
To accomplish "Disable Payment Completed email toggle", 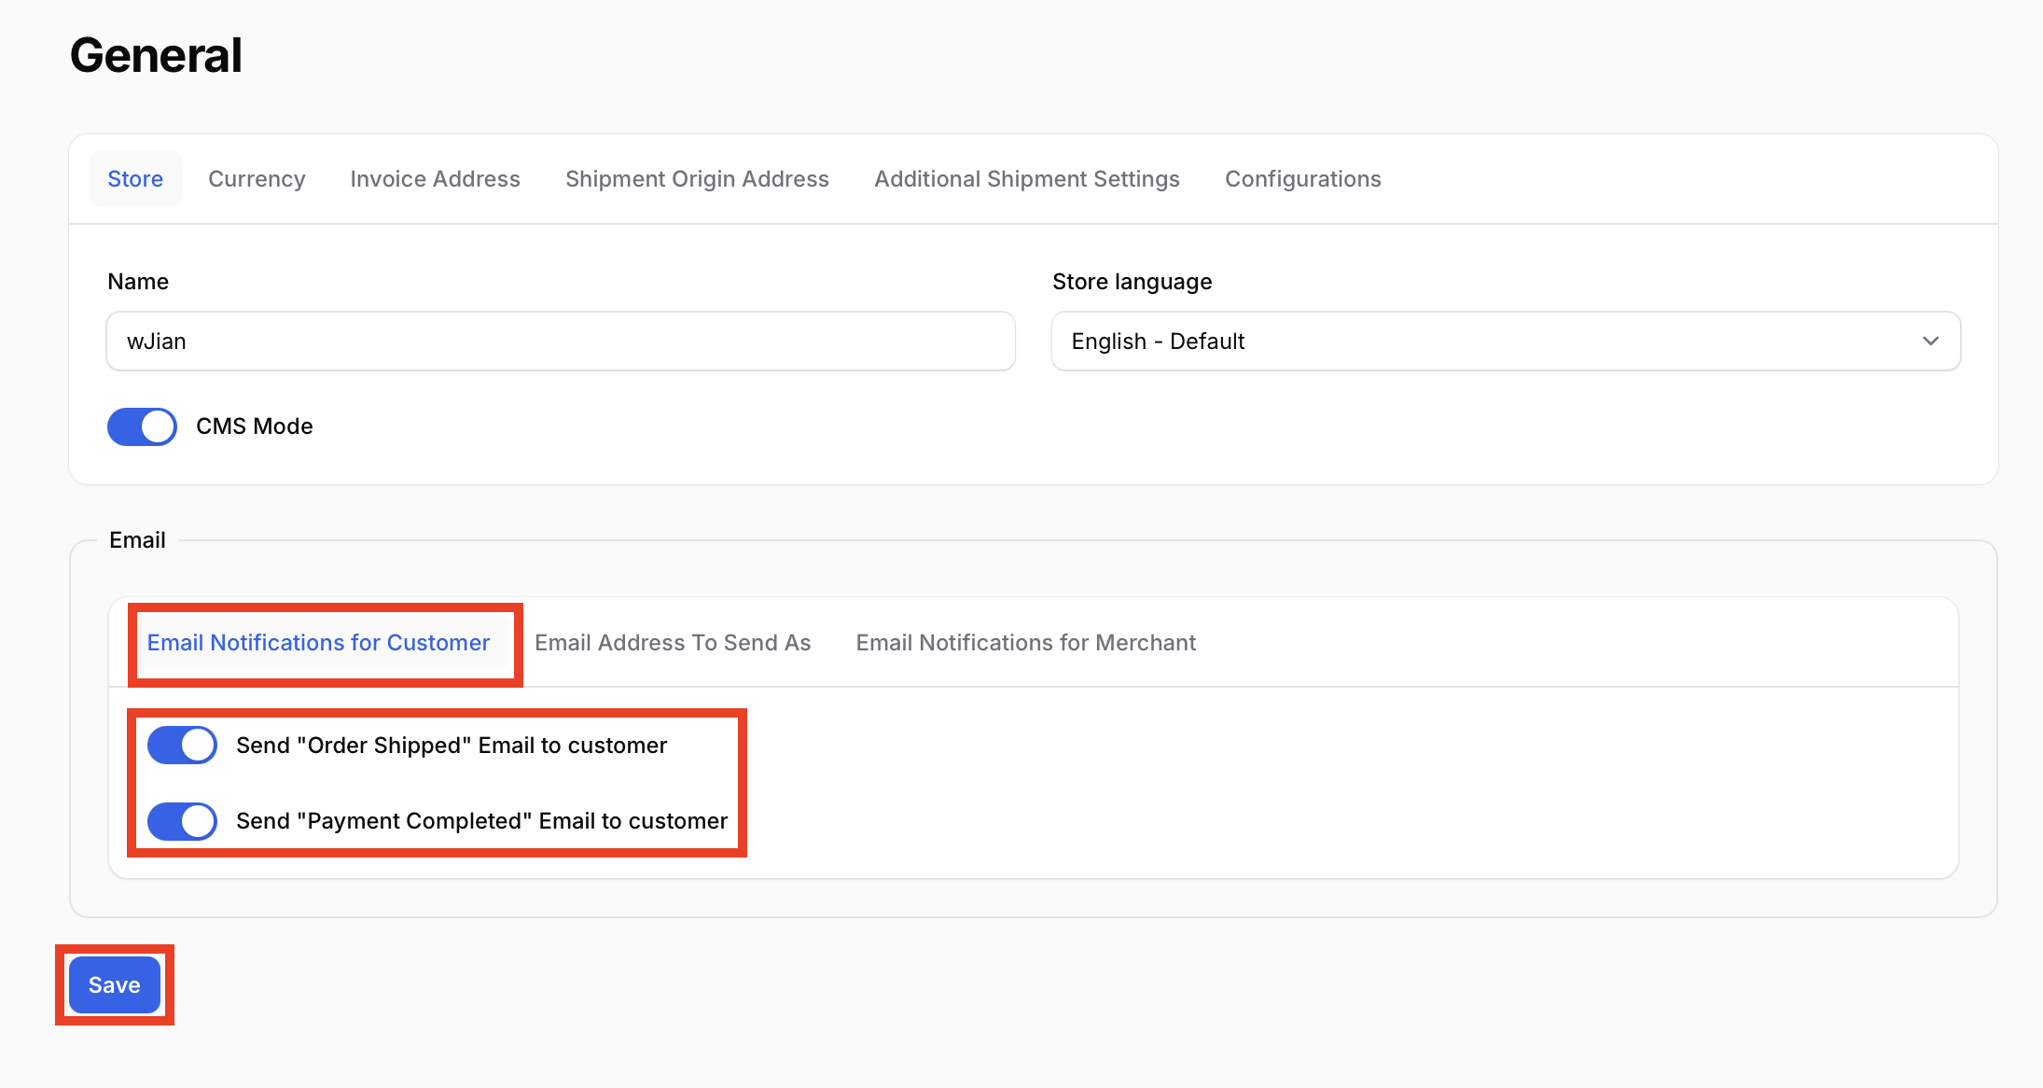I will 182,821.
